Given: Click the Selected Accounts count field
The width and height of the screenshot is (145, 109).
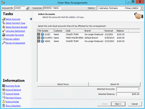Looking at the screenshot, I should 128,89.
